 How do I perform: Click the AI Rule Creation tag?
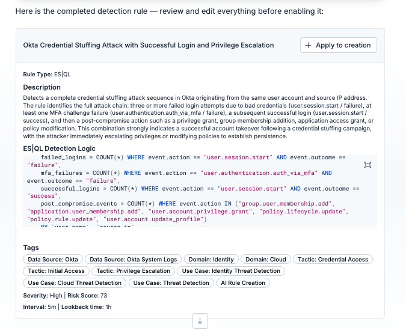point(243,283)
